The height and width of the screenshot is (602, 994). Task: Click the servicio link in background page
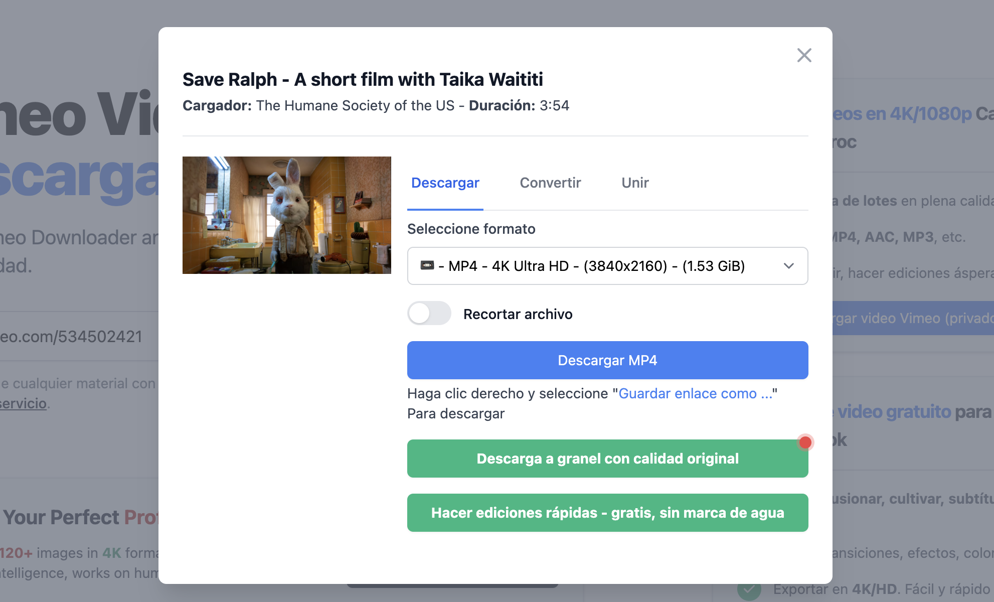[x=23, y=404]
